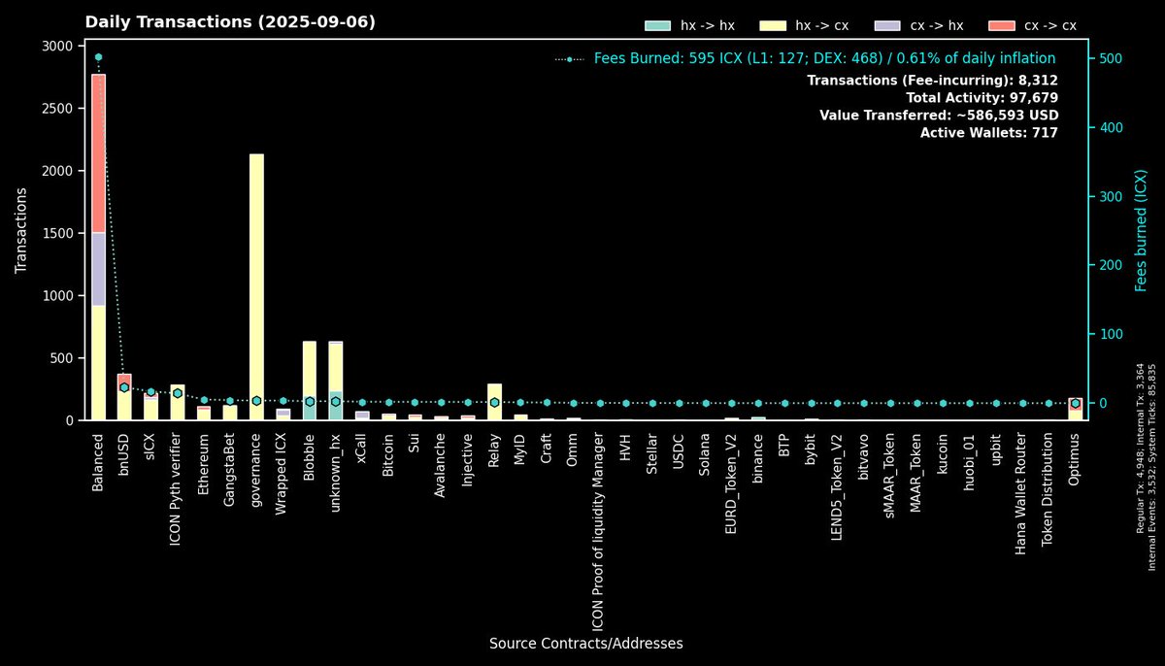Click the 'Relay' x-axis label

494,450
